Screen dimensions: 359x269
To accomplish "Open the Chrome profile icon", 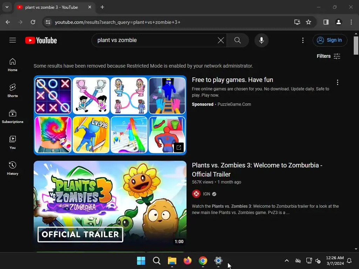I will [x=339, y=22].
